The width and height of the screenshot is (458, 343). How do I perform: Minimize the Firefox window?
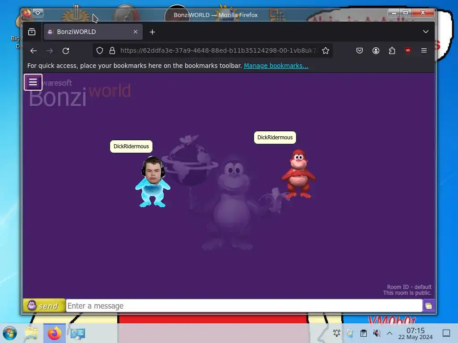pyautogui.click(x=394, y=13)
